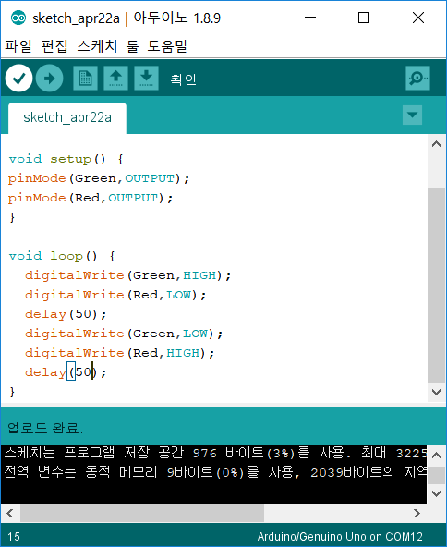The image size is (447, 547).
Task: Click the Upload arrow button
Action: click(50, 79)
